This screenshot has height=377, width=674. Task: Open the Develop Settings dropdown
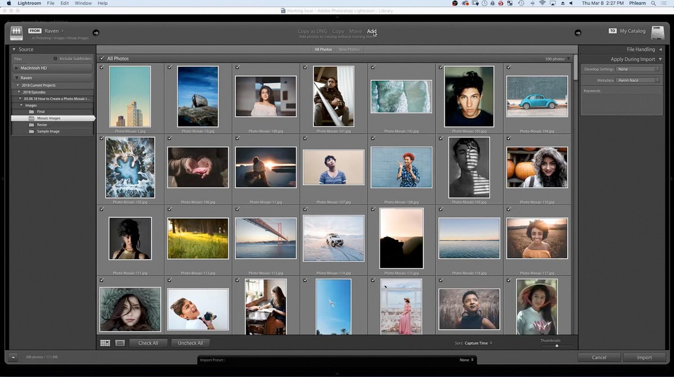(x=637, y=69)
